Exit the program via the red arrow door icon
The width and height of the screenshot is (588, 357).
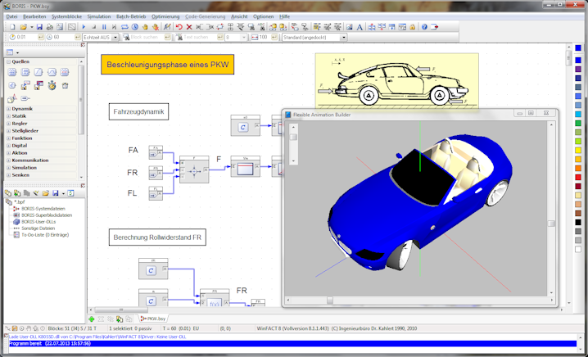(x=435, y=27)
